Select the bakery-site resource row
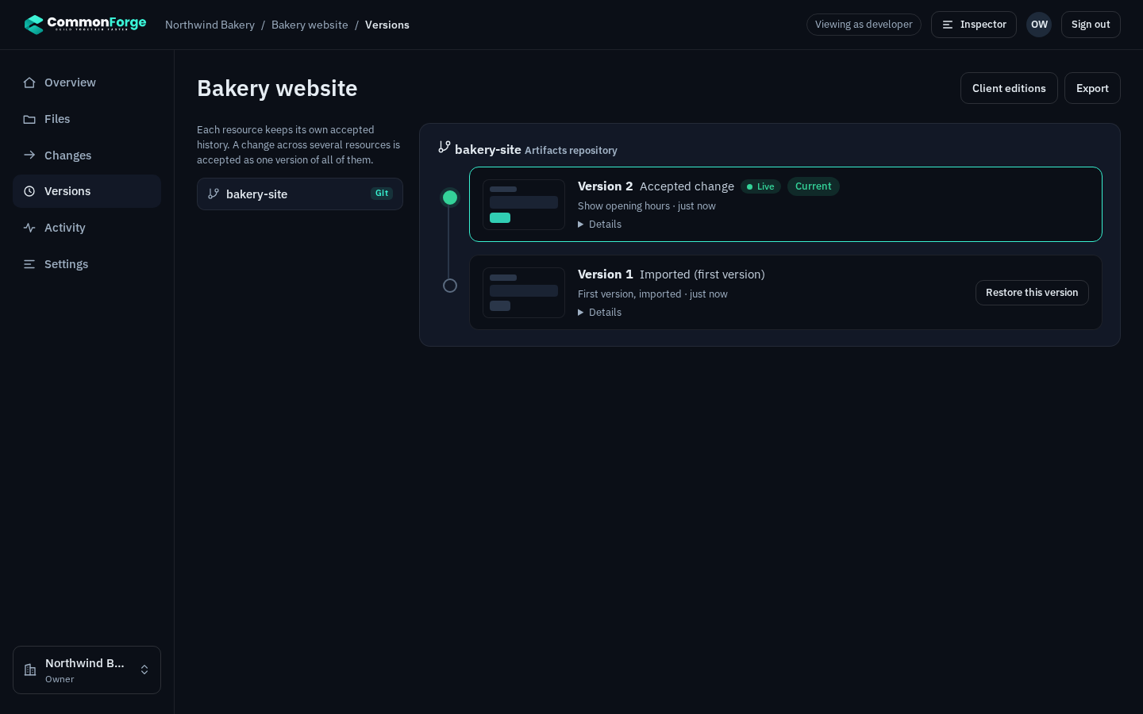The height and width of the screenshot is (714, 1143). (300, 194)
